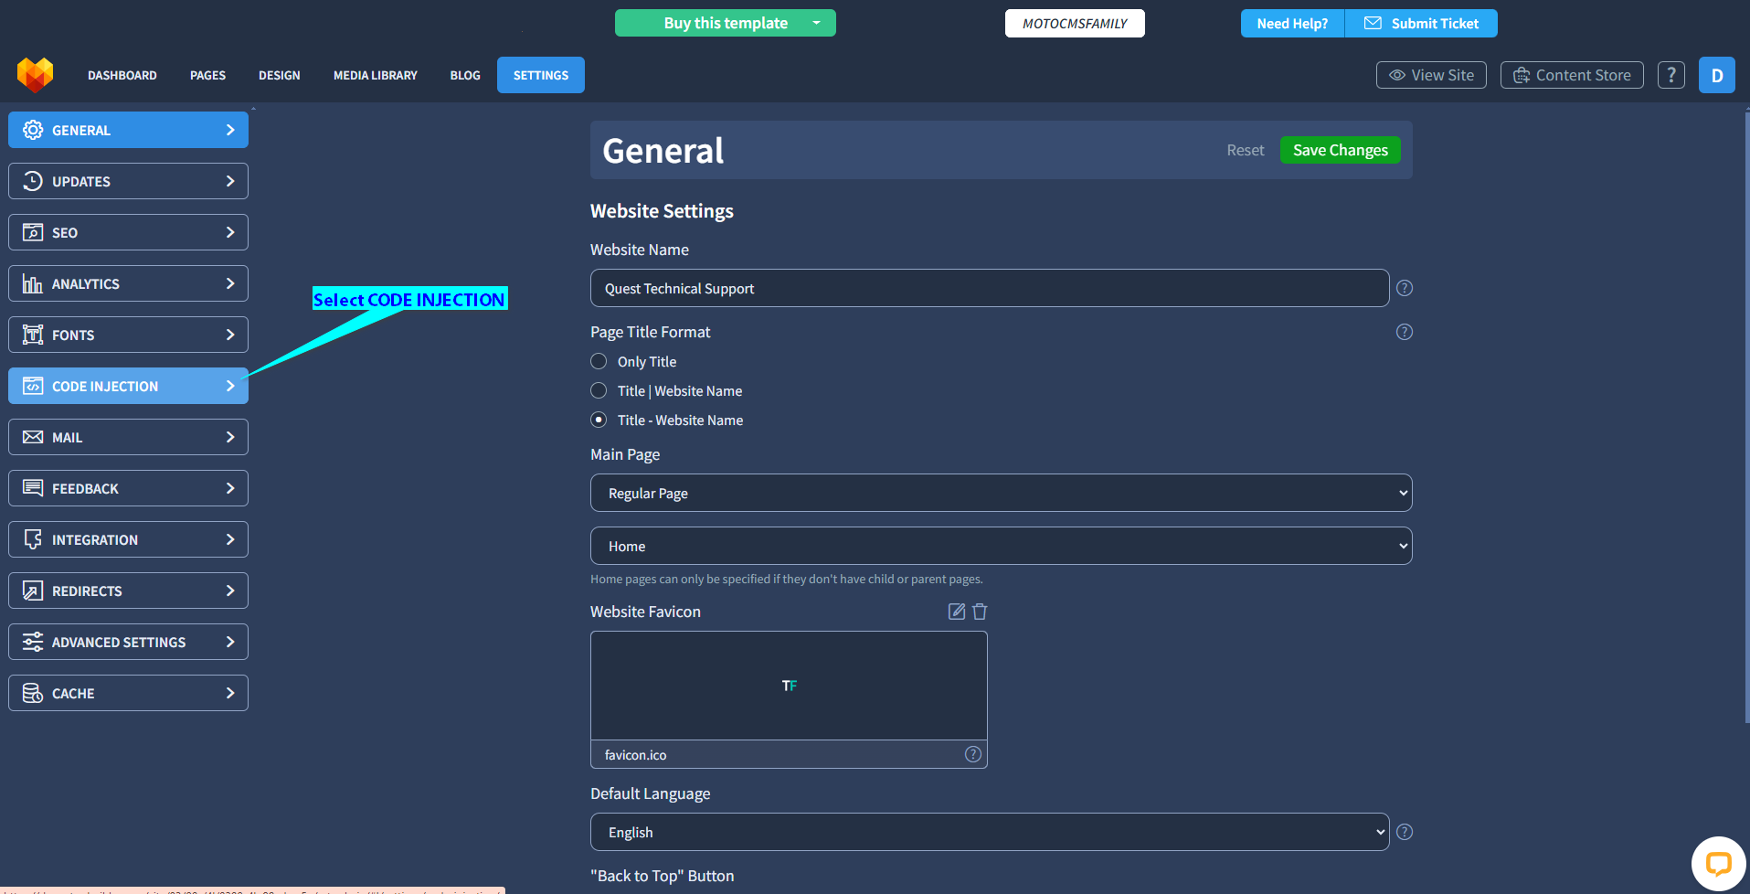Select Title | Website Name radio option
The height and width of the screenshot is (894, 1750).
coord(599,390)
